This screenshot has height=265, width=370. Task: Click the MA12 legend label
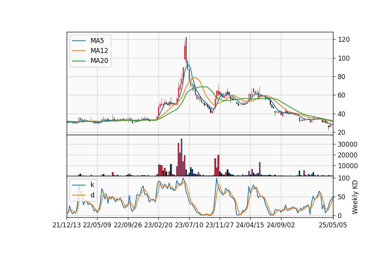click(x=99, y=51)
